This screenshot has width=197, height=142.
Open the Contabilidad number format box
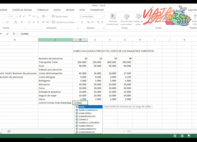click(x=92, y=16)
